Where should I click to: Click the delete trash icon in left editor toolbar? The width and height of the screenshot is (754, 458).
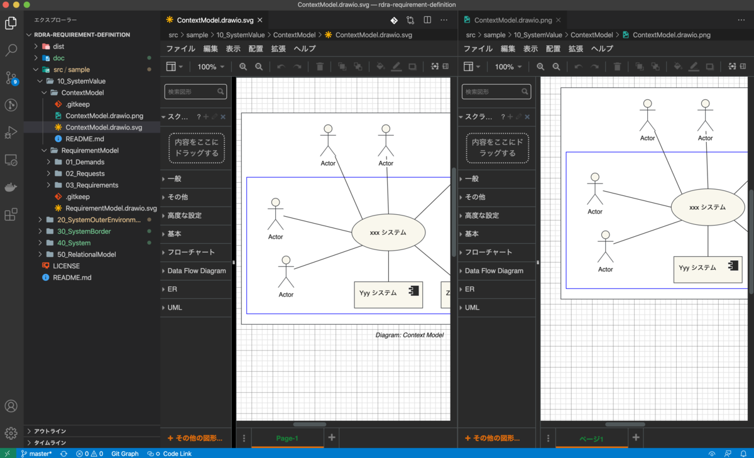click(320, 67)
